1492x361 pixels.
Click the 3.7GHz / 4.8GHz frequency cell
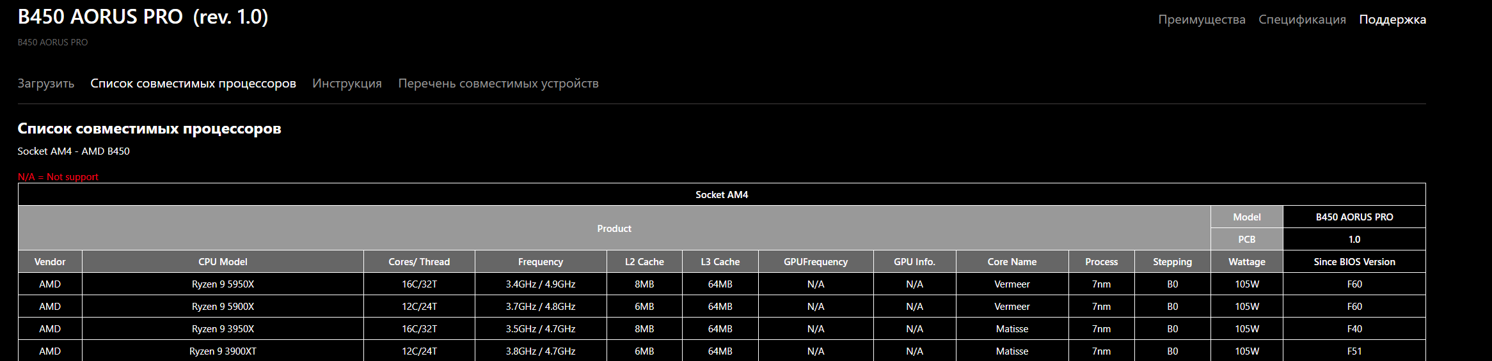pyautogui.click(x=541, y=307)
